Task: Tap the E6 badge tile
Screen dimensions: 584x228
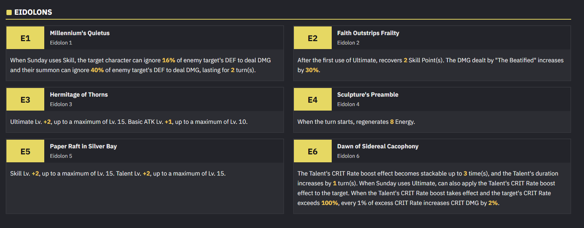Action: tap(312, 151)
